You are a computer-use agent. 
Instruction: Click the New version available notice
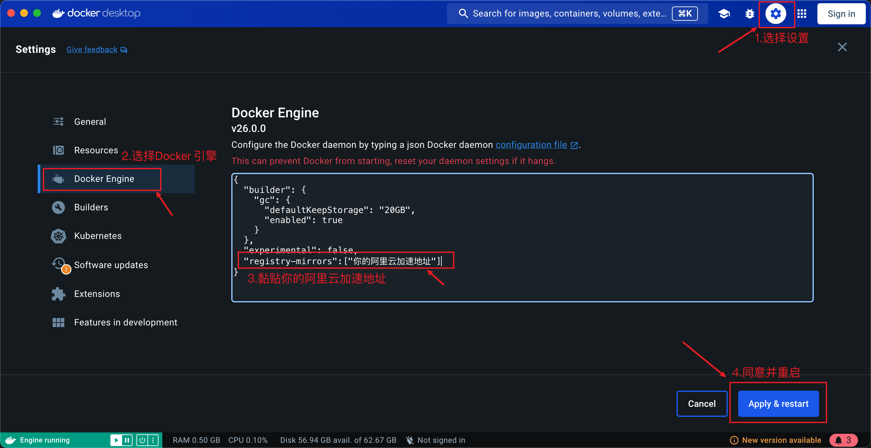776,440
